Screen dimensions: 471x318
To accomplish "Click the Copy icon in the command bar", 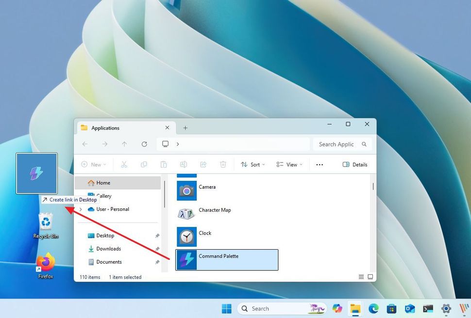I will (x=144, y=164).
